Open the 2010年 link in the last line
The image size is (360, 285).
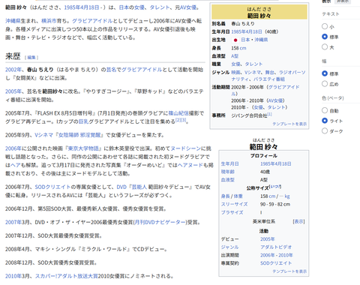click(x=13, y=276)
